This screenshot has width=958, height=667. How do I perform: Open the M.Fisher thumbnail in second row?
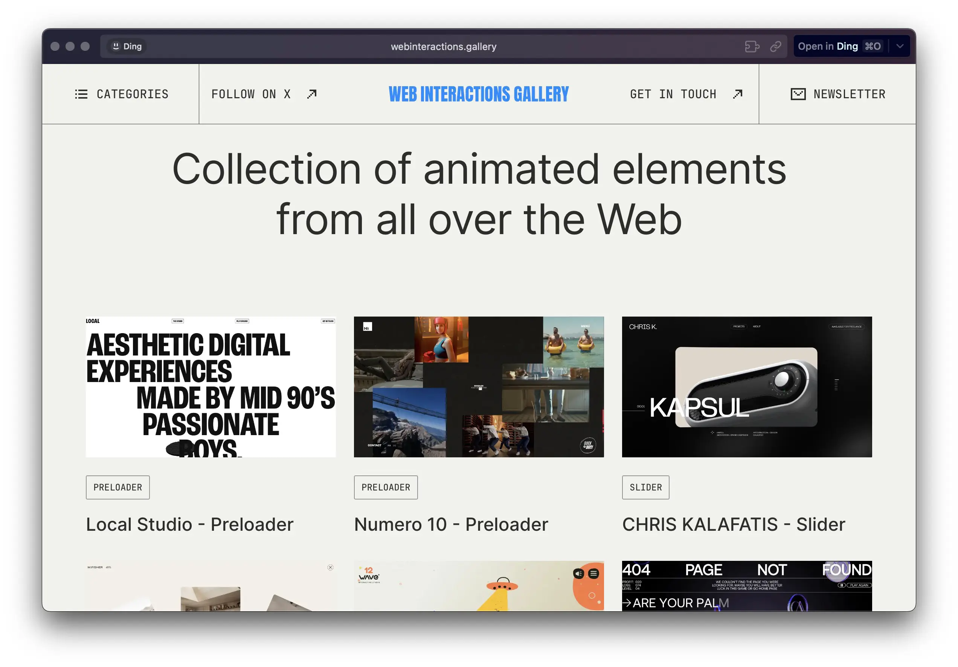coord(211,586)
